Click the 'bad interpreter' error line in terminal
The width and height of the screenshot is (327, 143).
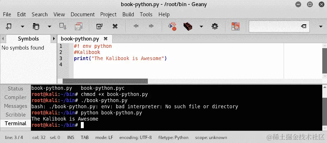tap(135, 107)
